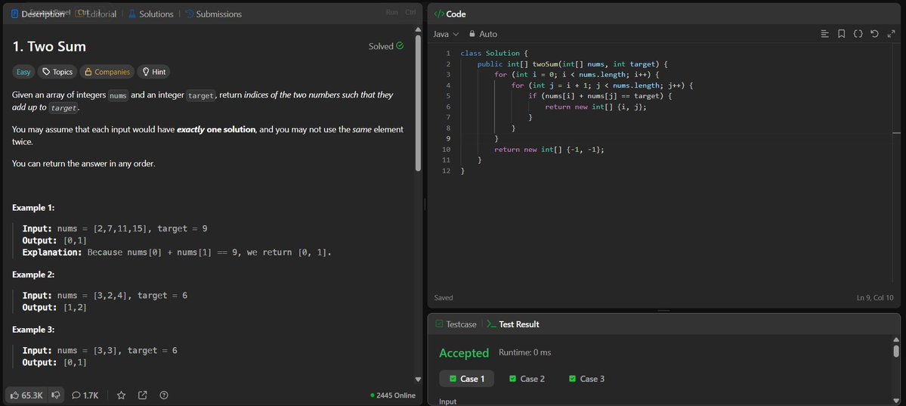This screenshot has width=906, height=406.
Task: Click the help question mark icon
Action: click(164, 395)
